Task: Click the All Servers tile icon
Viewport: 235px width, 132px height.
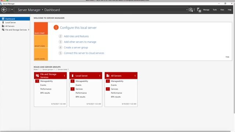Action: (x=108, y=76)
